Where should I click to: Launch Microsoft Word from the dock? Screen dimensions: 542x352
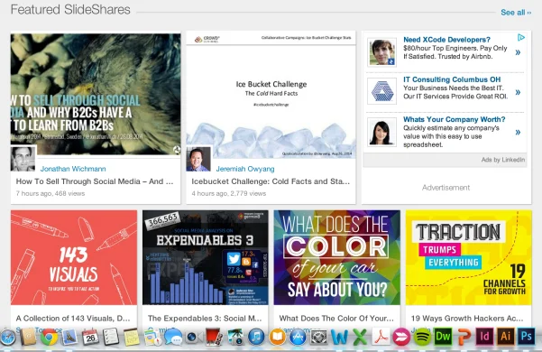click(x=339, y=338)
